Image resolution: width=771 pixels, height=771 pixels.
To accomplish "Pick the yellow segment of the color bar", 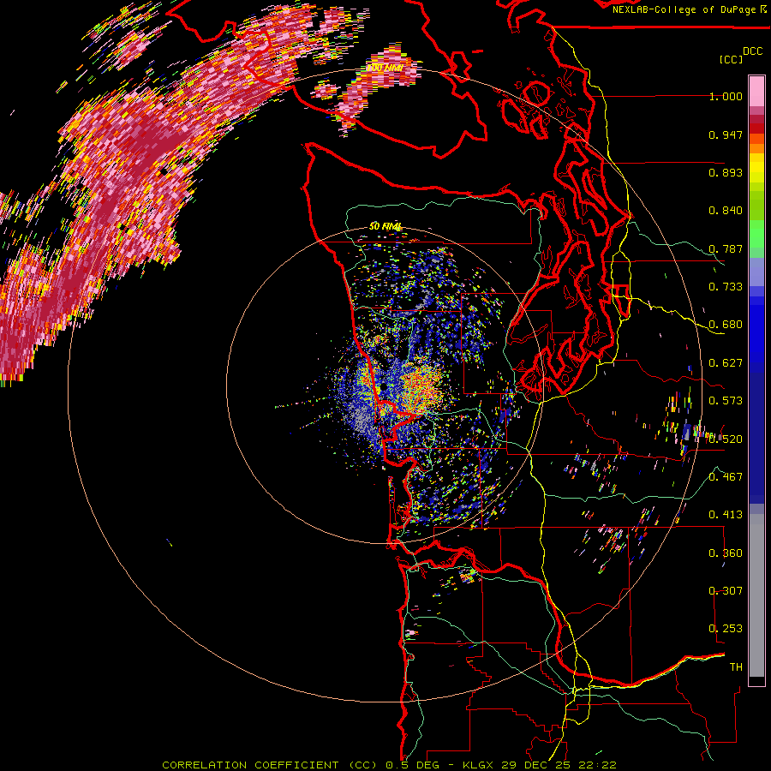I will (756, 169).
